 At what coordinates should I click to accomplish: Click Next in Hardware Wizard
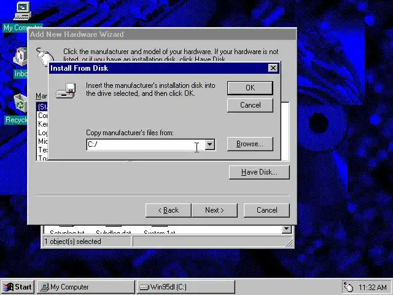click(214, 210)
